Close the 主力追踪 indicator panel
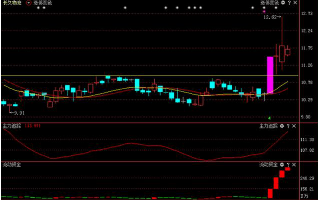 294,126
